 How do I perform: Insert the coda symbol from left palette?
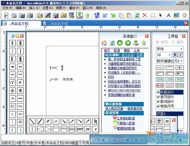pos(13,91)
